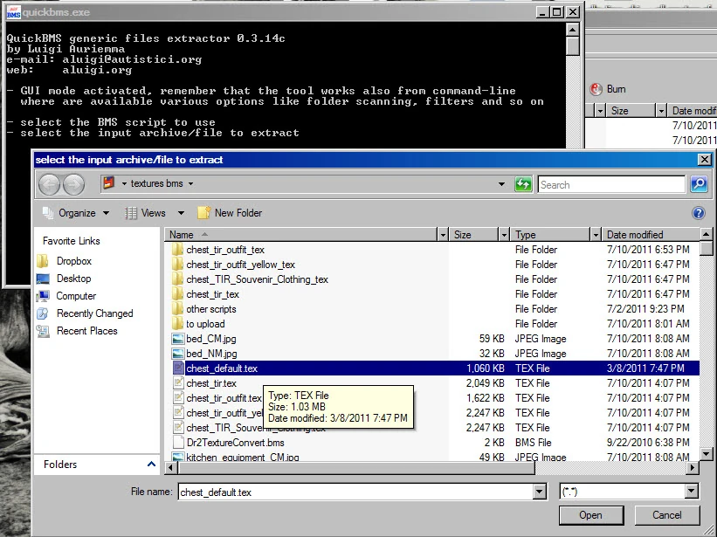The image size is (717, 537).
Task: Click the folder icon in the address bar
Action: pyautogui.click(x=109, y=183)
